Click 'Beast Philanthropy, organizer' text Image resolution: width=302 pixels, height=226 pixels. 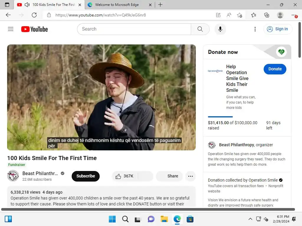pos(246,145)
